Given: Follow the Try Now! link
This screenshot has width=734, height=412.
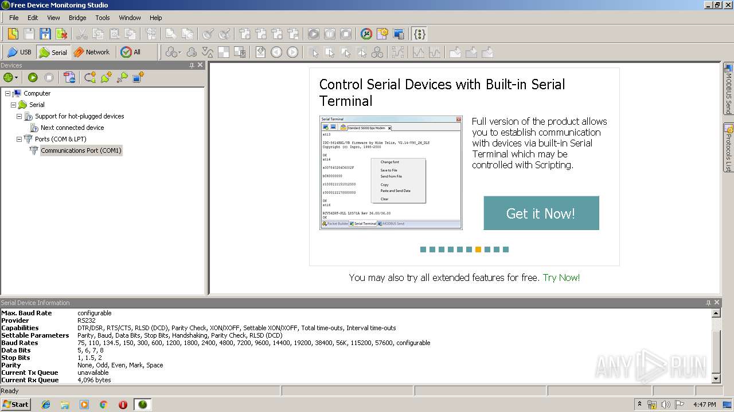Looking at the screenshot, I should (561, 278).
